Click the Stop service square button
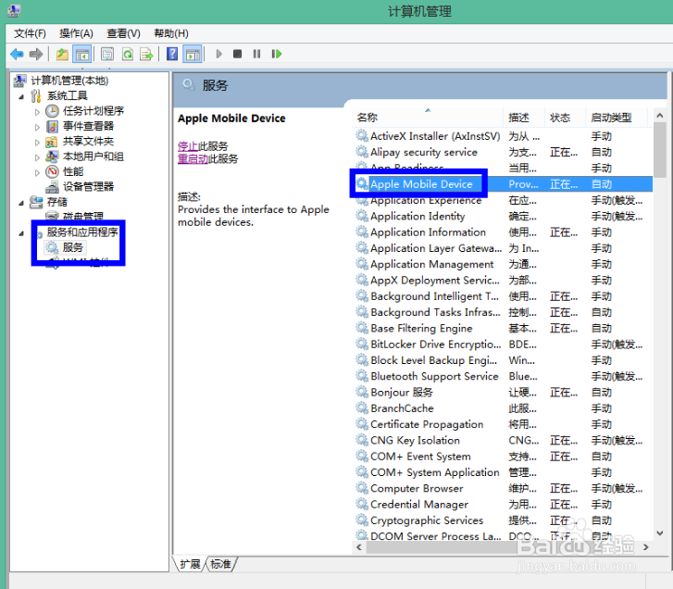 point(237,54)
